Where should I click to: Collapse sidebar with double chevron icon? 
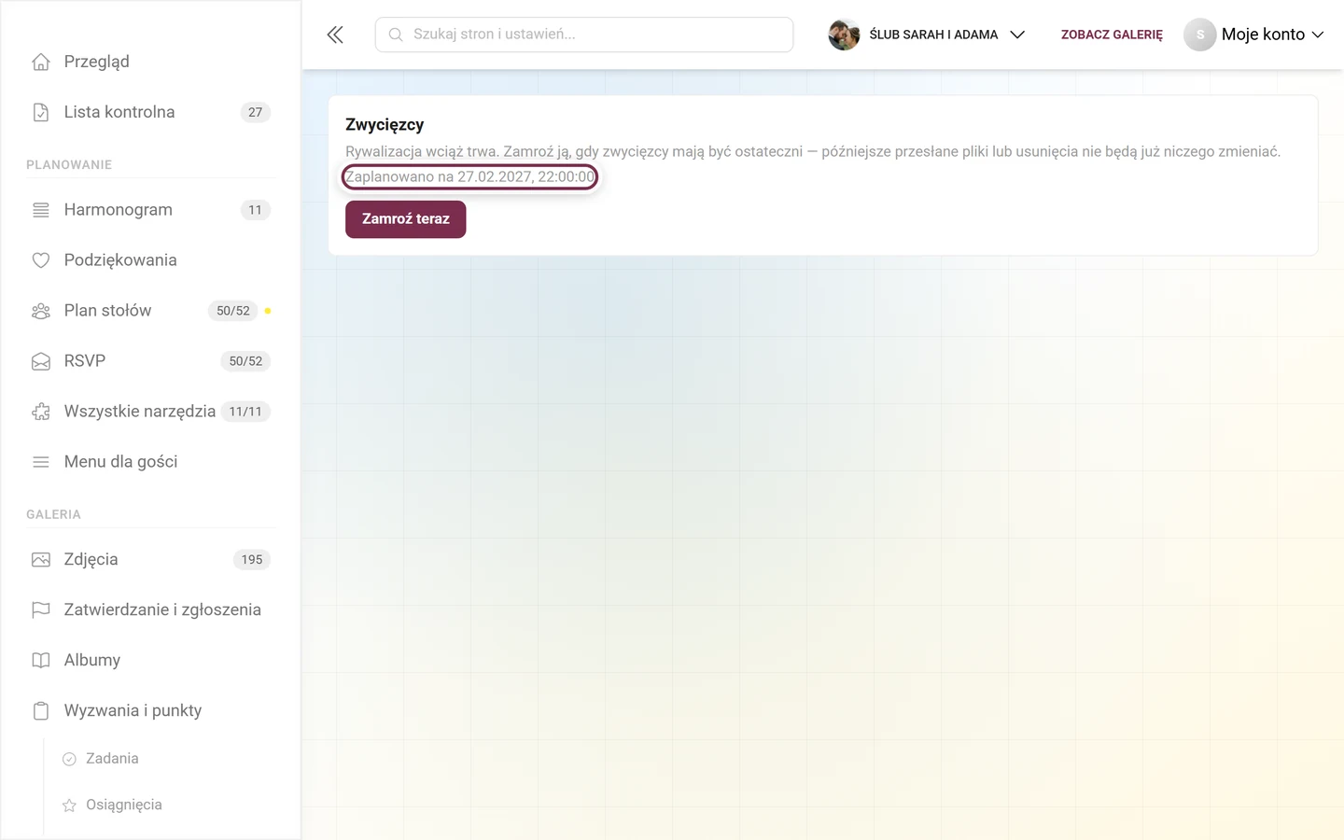335,35
